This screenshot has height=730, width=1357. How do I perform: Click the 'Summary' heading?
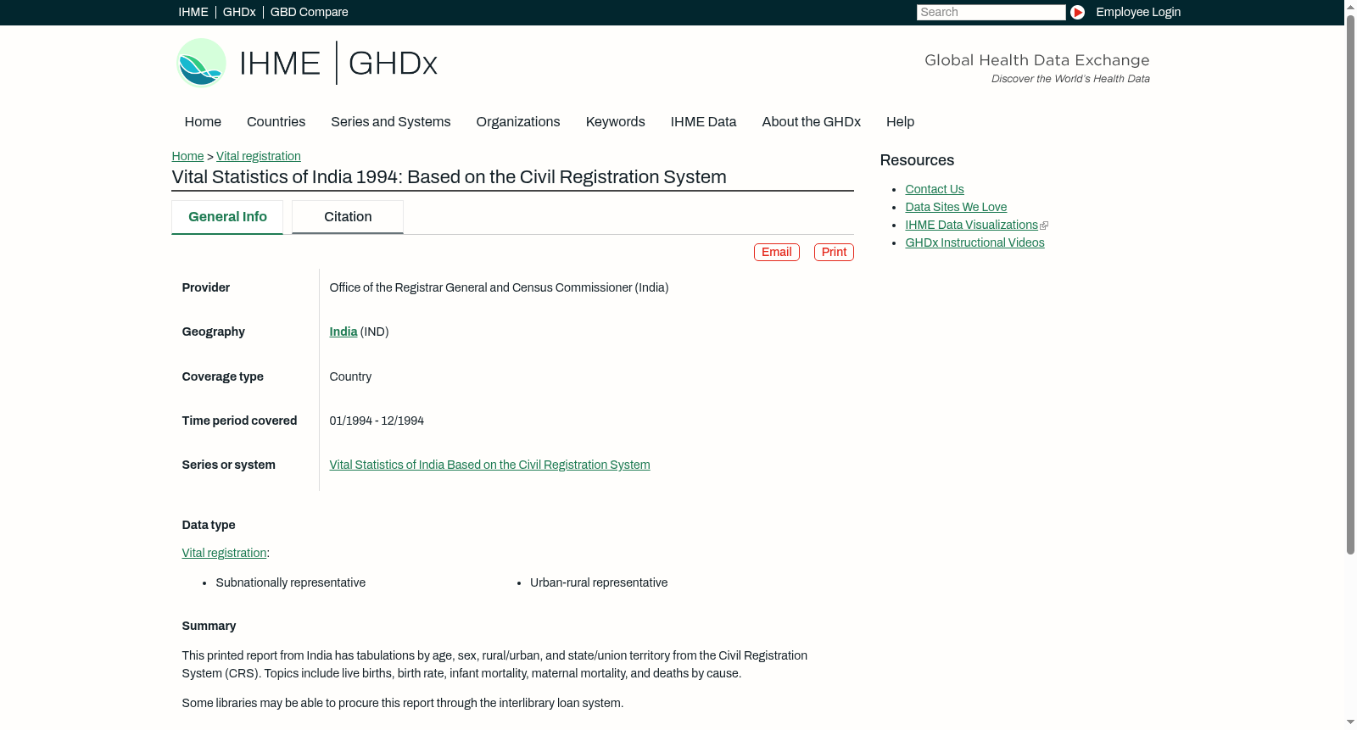pos(209,626)
